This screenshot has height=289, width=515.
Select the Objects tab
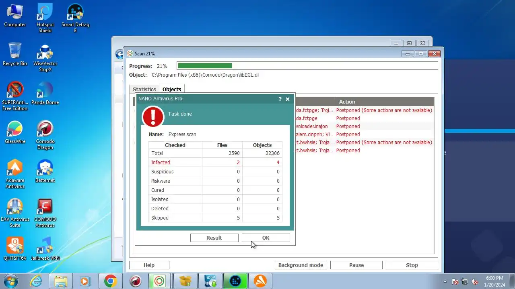click(x=172, y=89)
